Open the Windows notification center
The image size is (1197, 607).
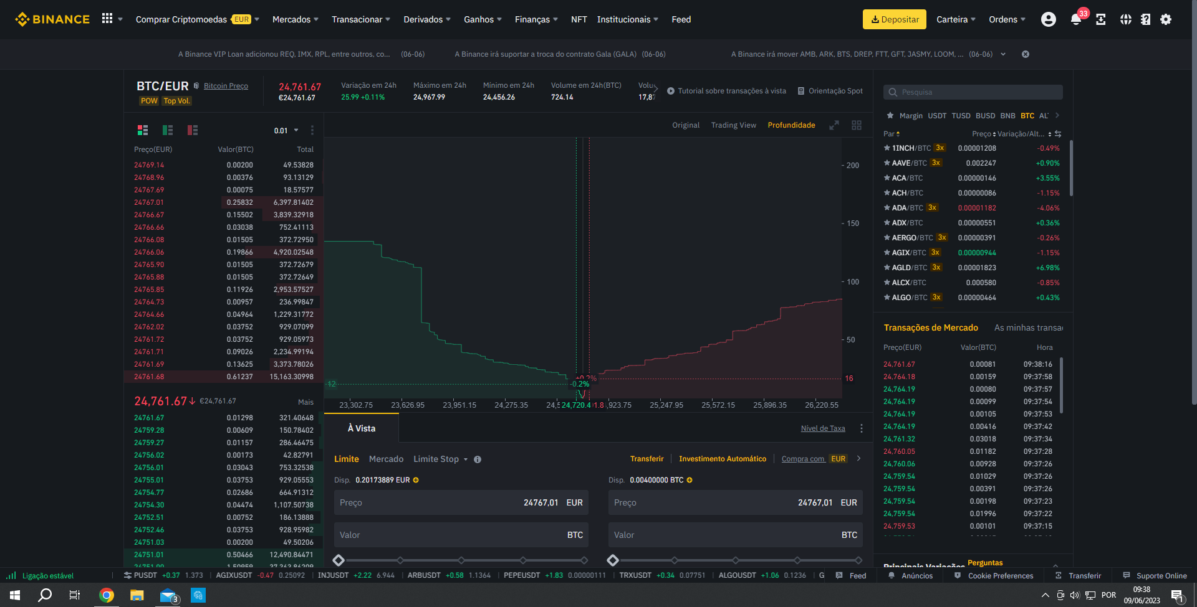click(x=1177, y=595)
